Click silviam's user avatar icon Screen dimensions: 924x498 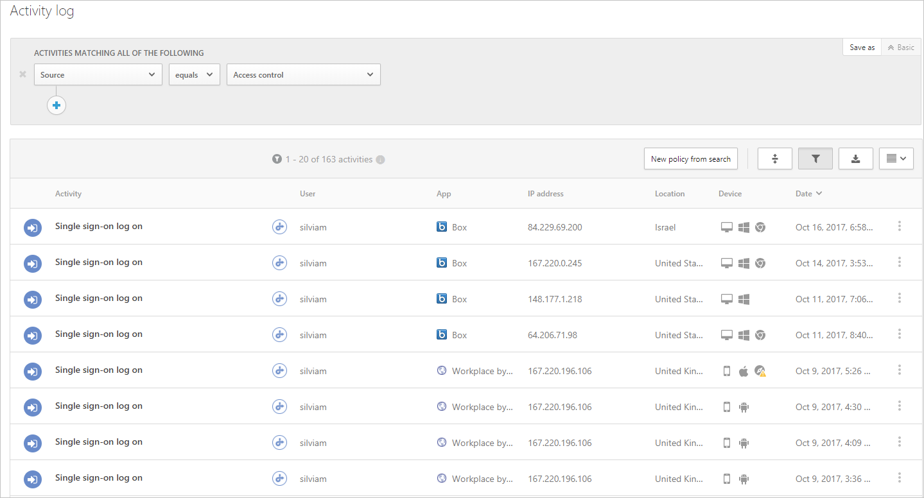coord(279,226)
